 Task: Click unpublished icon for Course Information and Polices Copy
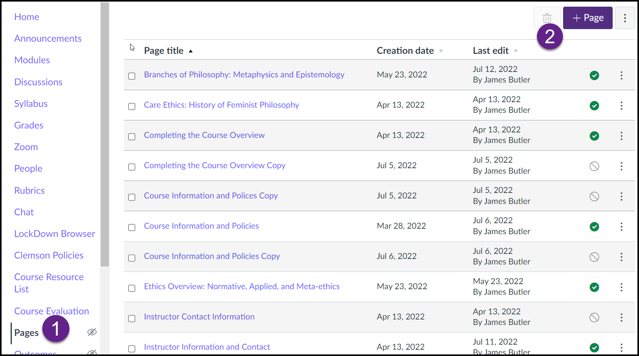tap(594, 196)
